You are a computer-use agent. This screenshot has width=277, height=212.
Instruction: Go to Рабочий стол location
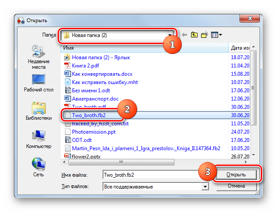tap(38, 83)
